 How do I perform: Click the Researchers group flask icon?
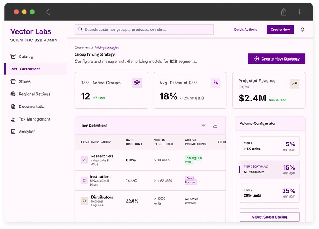point(84,160)
